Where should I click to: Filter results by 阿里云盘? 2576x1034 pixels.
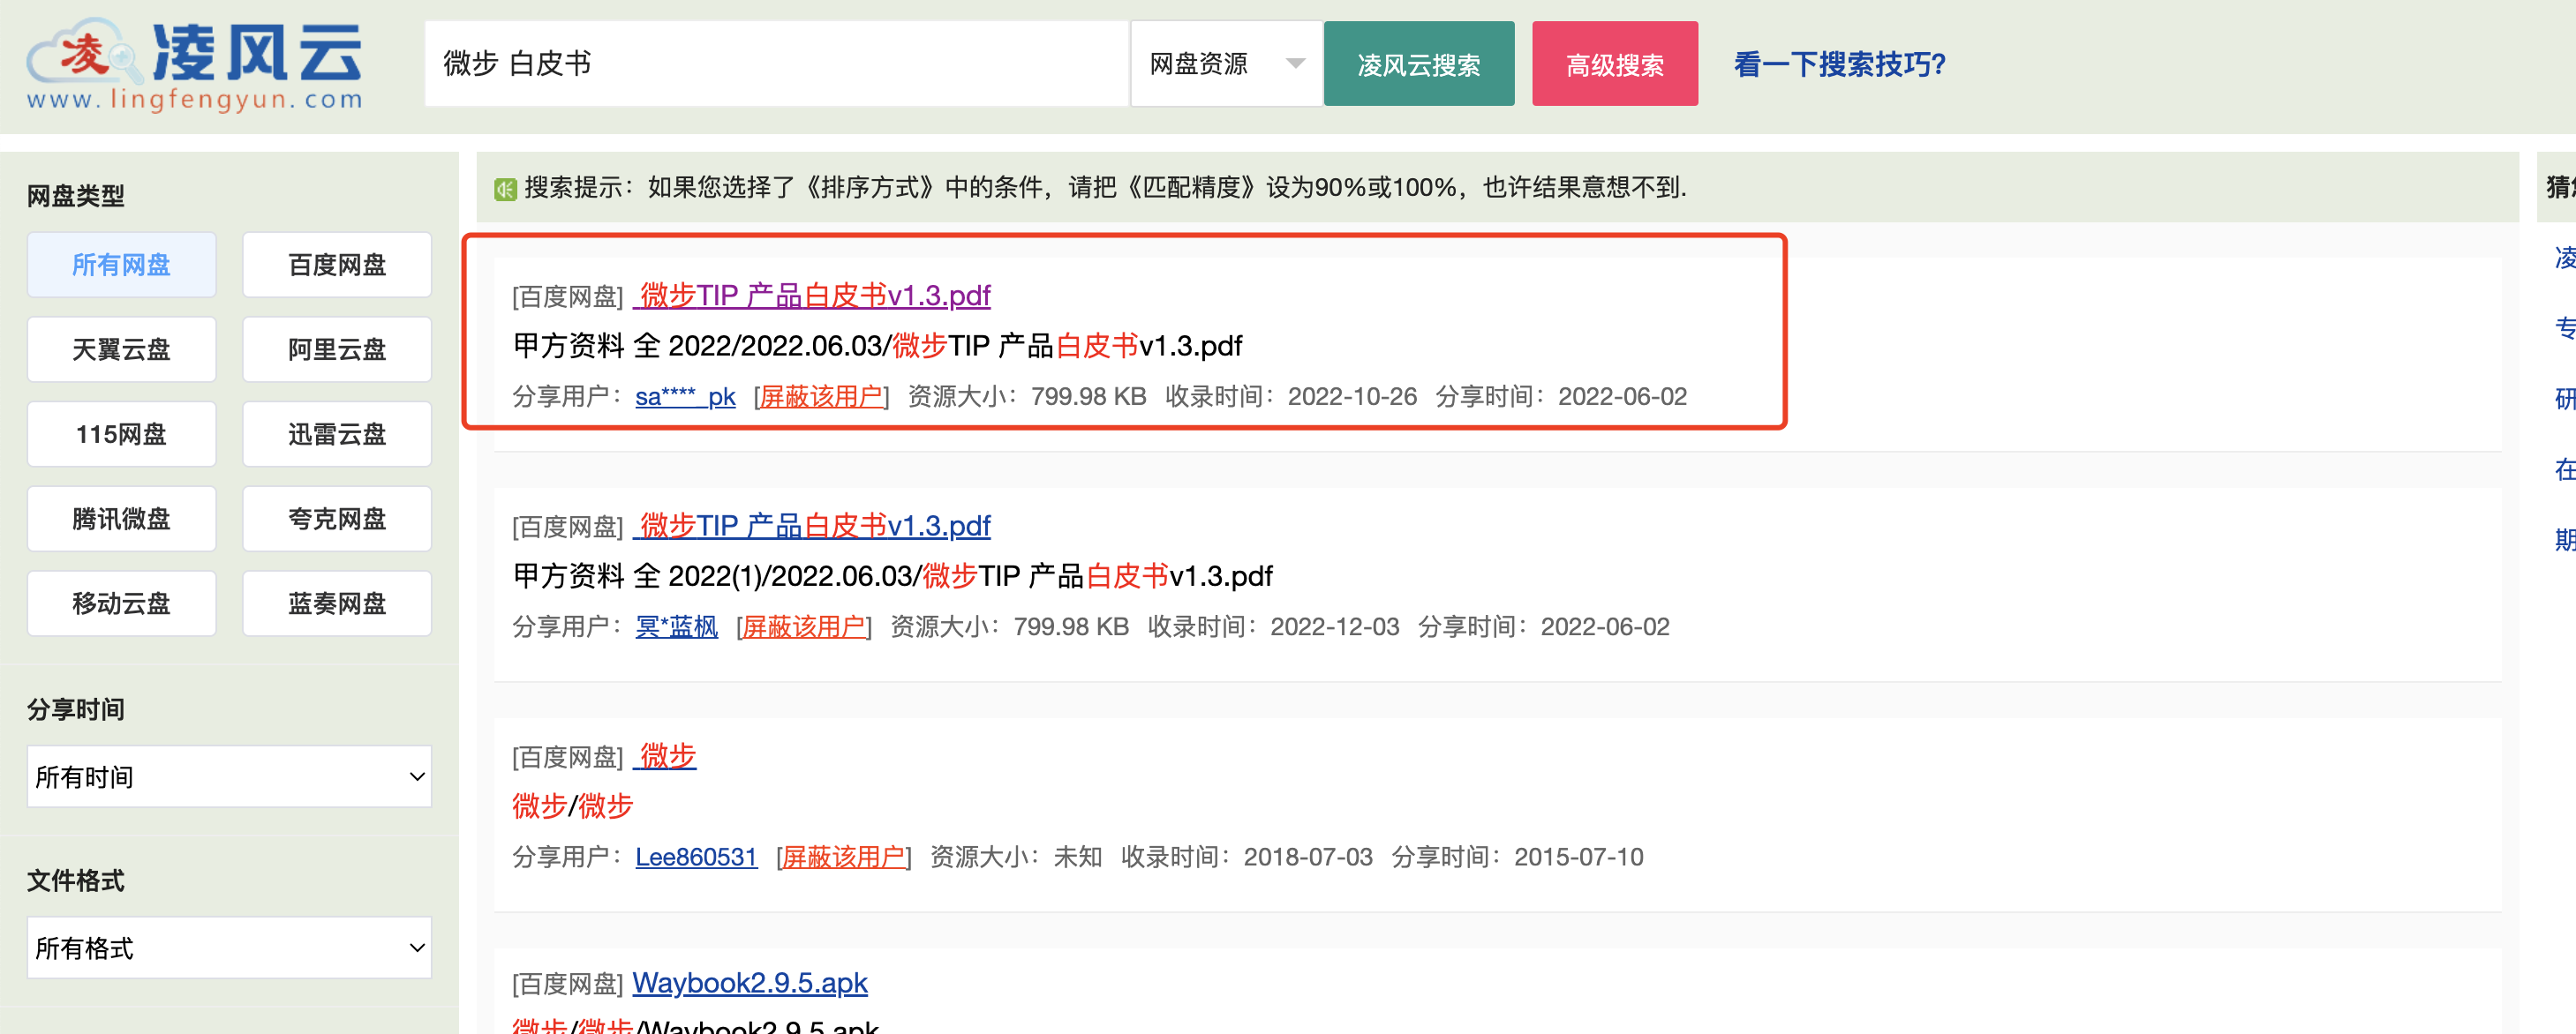point(336,348)
